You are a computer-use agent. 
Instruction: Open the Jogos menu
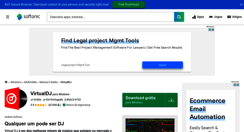(x=215, y=17)
